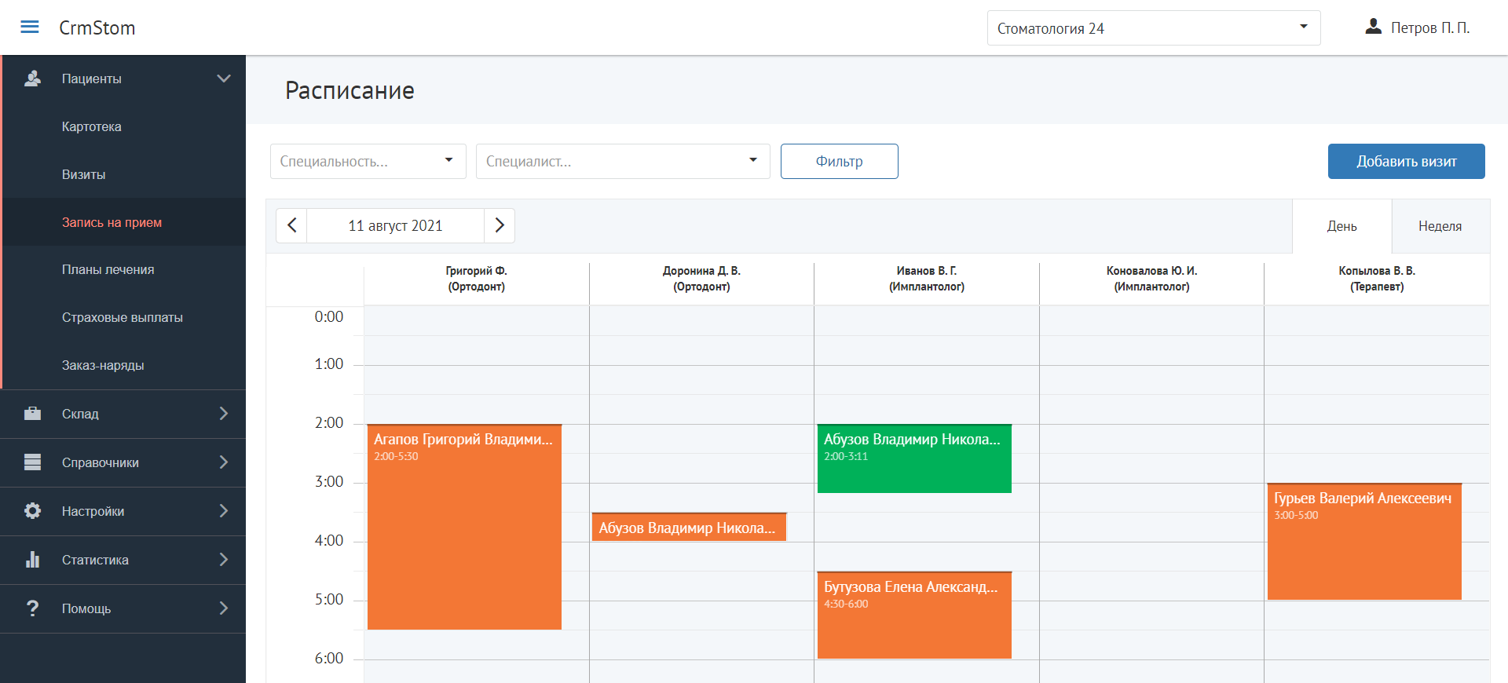
Task: Open Визиты in the sidebar
Action: [x=124, y=174]
